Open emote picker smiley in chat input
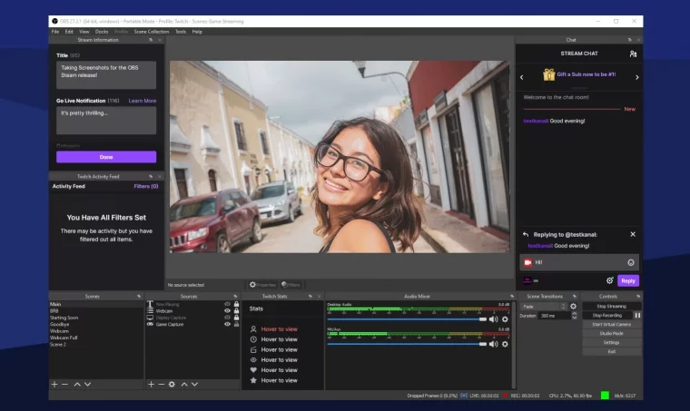 click(631, 262)
